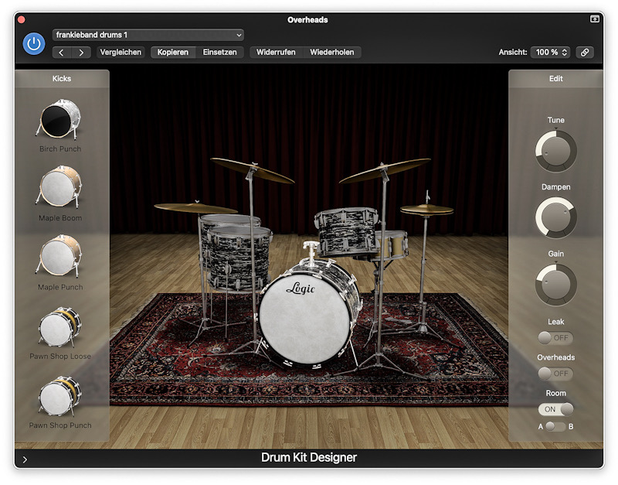Go to the next preset arrow

(x=81, y=53)
